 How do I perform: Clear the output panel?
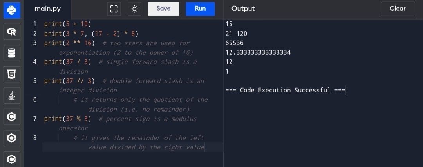[x=397, y=9]
